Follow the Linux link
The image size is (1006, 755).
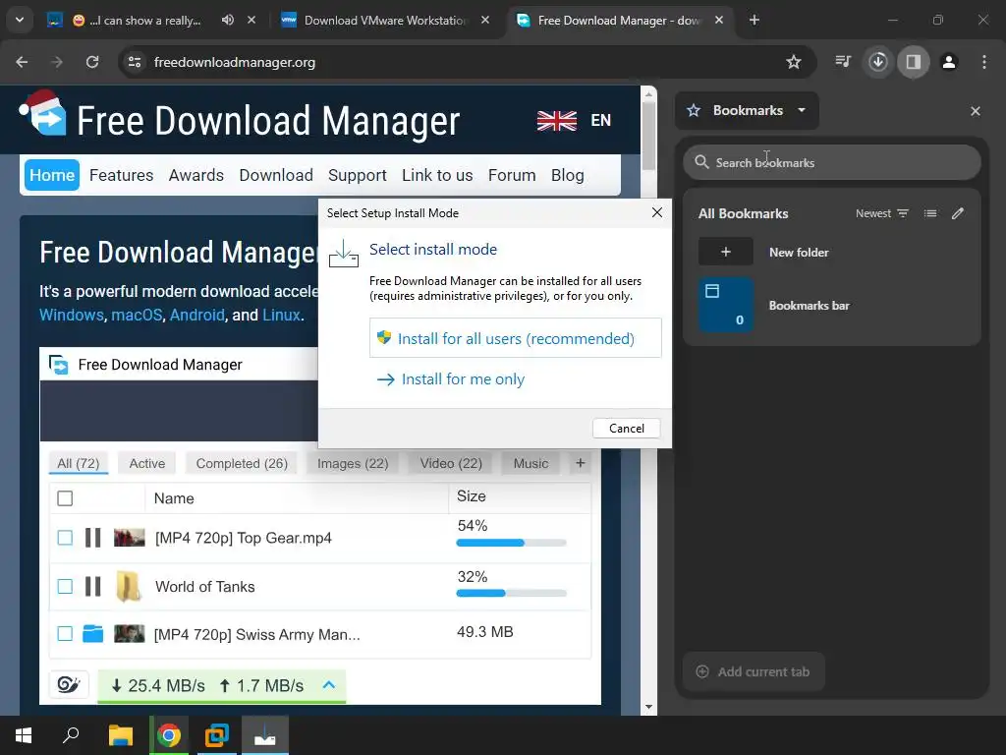(281, 316)
